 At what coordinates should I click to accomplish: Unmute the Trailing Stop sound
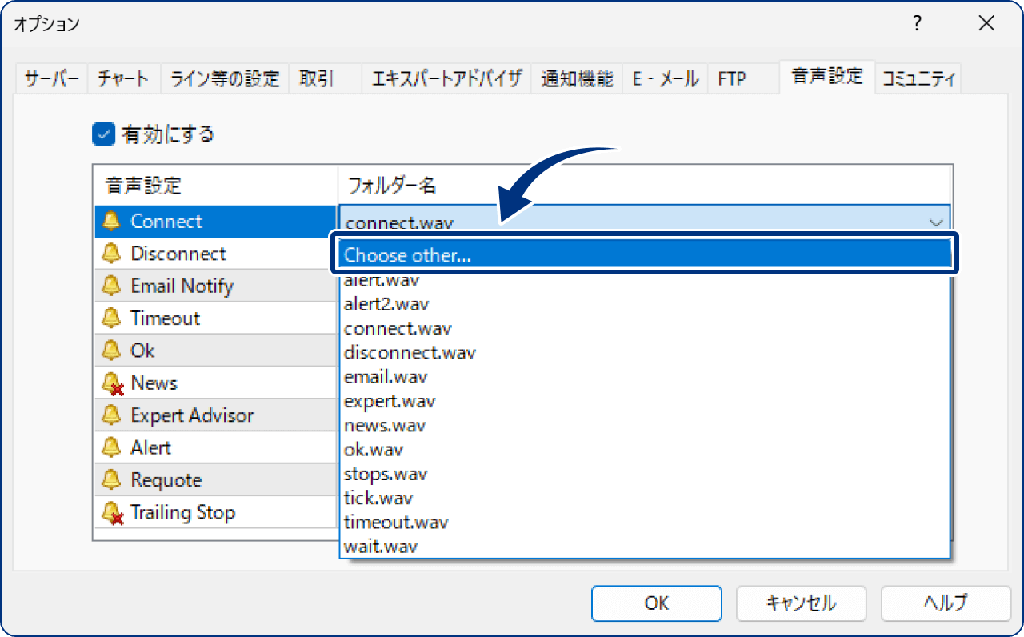coord(113,512)
